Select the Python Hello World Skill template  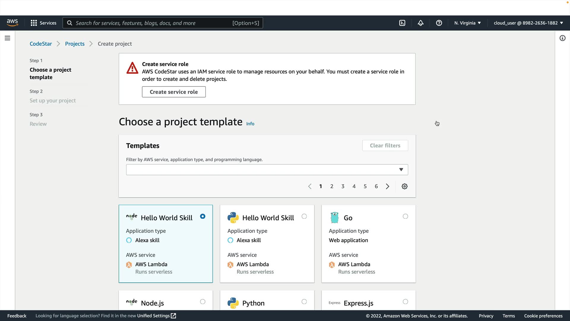click(304, 216)
